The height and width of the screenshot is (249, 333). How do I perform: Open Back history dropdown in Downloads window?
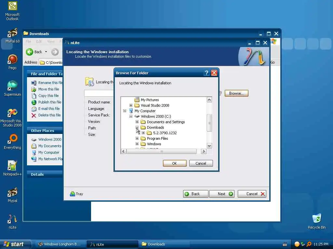click(x=46, y=52)
